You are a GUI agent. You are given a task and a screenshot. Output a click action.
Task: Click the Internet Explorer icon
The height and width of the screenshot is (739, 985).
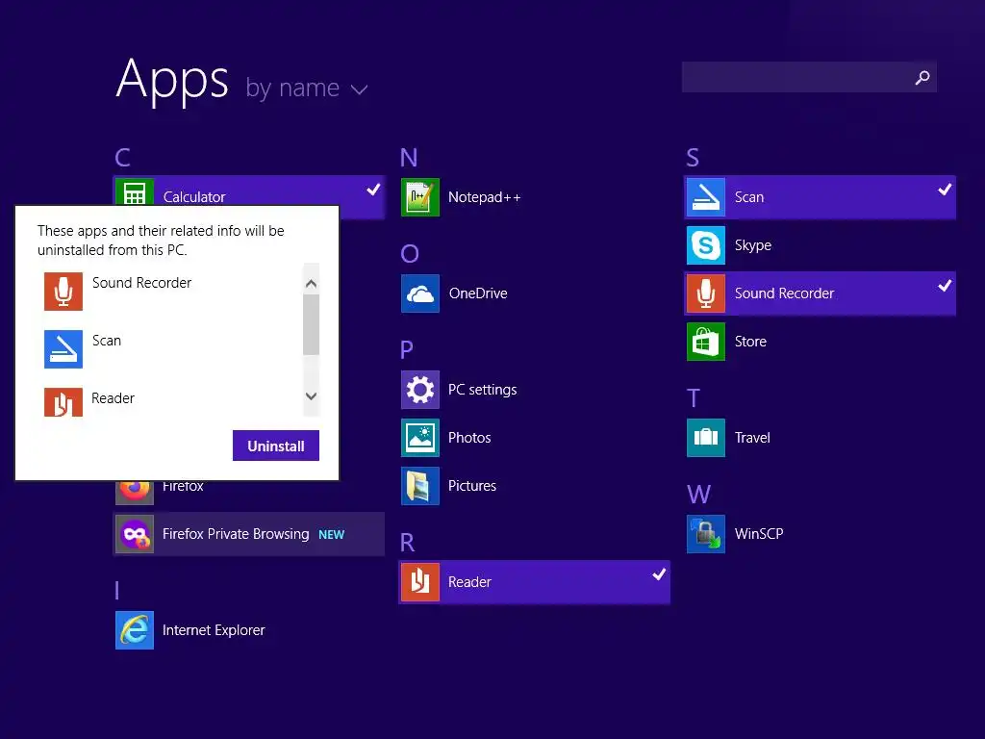click(135, 630)
